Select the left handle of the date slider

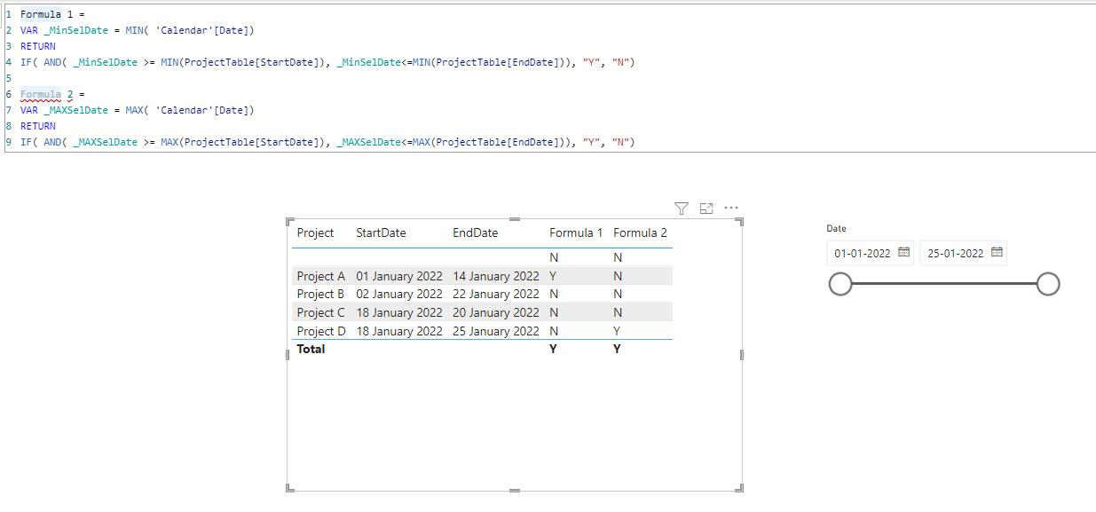pyautogui.click(x=840, y=284)
